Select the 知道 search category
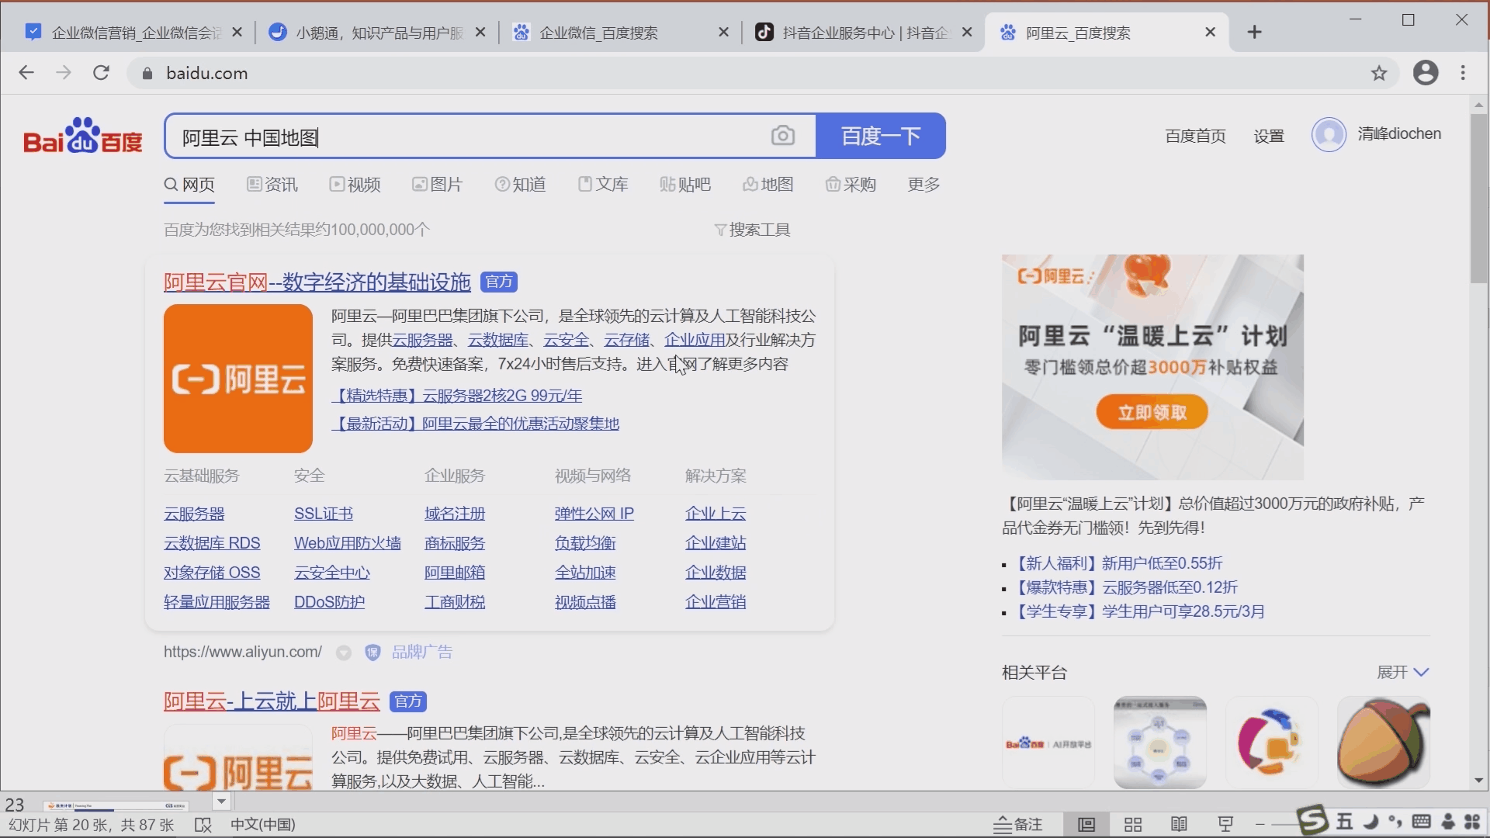1490x838 pixels. tap(520, 185)
